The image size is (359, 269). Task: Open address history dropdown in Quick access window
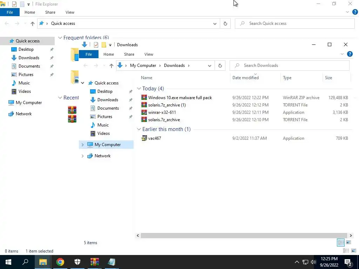tap(215, 23)
